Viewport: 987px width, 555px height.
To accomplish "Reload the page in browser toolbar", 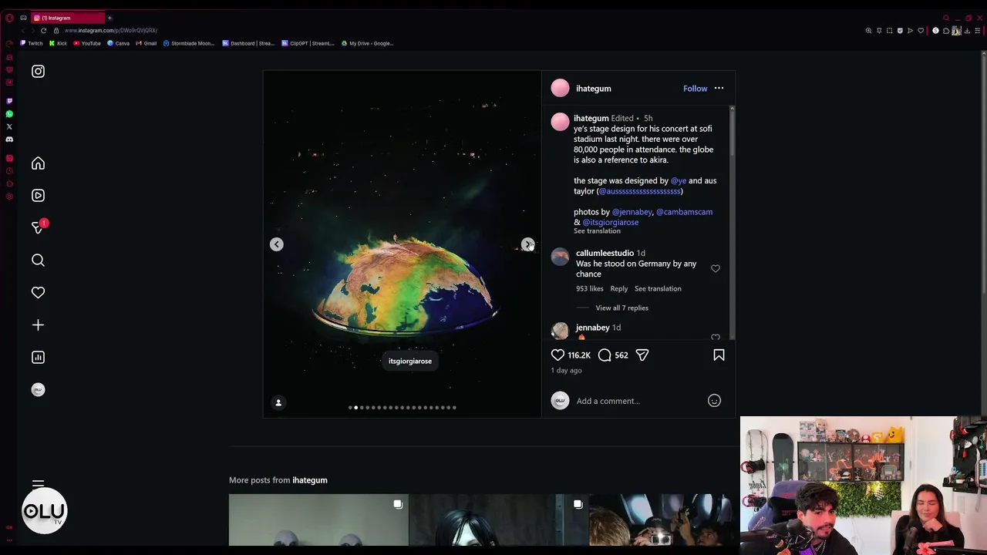I will click(43, 31).
